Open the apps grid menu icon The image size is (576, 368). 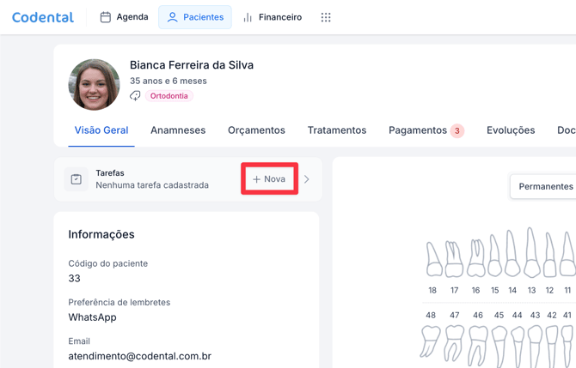coord(326,17)
